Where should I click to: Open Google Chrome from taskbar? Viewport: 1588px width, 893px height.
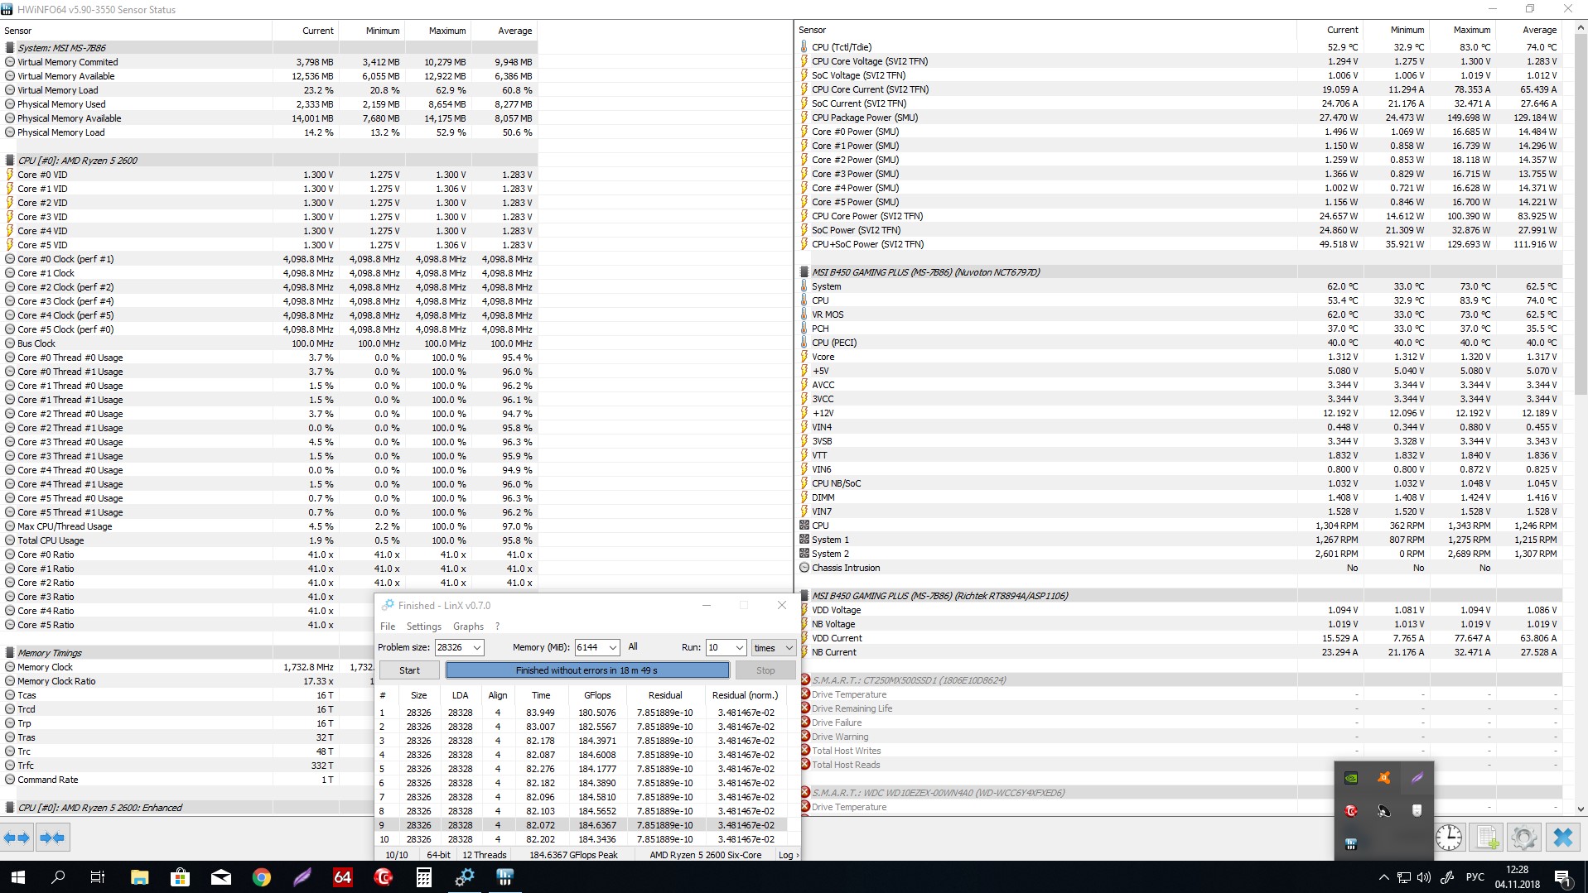point(261,877)
